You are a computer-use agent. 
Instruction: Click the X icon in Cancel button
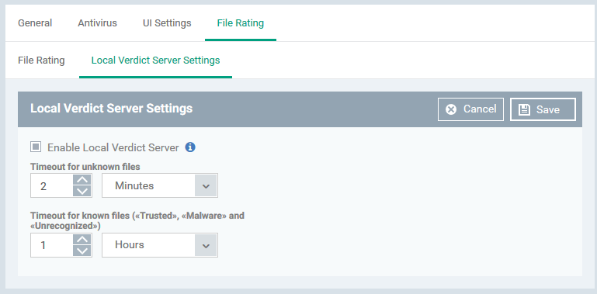[451, 109]
